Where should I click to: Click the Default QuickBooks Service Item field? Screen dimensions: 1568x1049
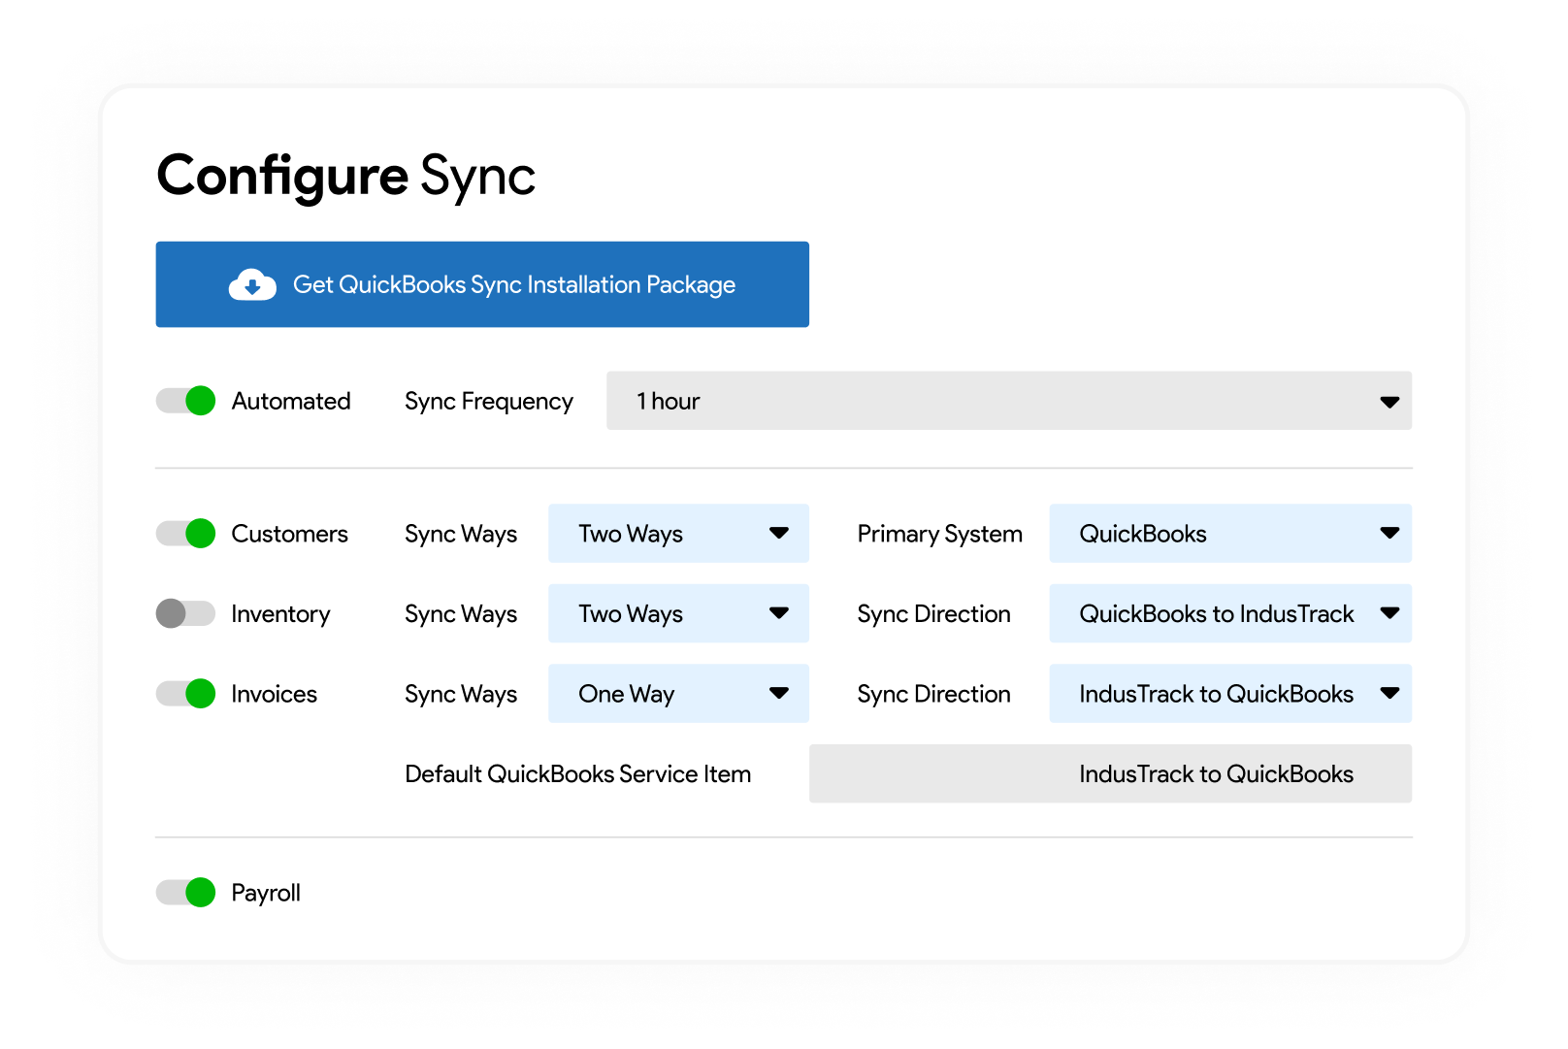[x=1110, y=773]
